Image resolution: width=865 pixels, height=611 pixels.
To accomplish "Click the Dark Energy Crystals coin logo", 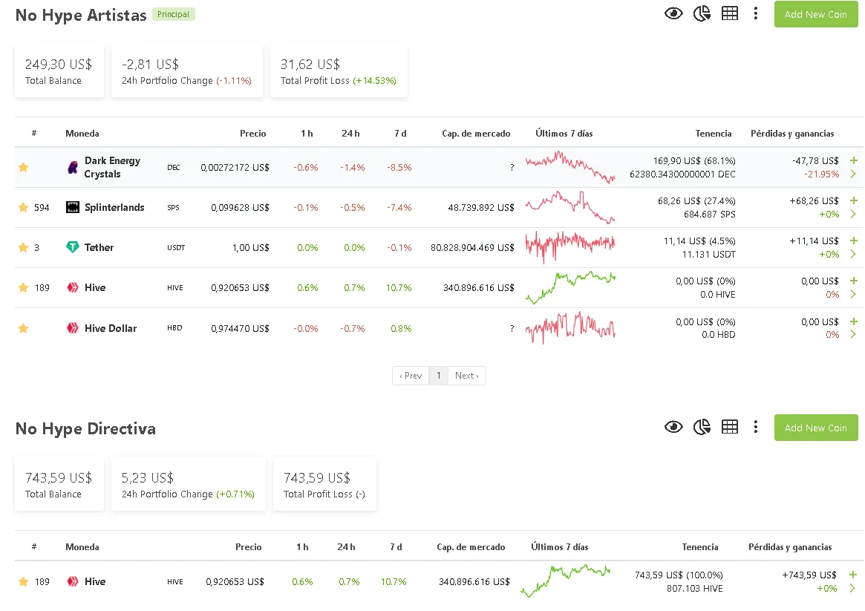I will click(x=72, y=167).
